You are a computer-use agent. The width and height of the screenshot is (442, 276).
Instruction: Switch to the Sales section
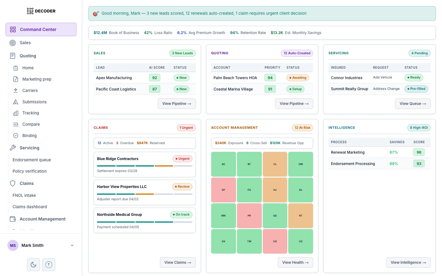25,43
